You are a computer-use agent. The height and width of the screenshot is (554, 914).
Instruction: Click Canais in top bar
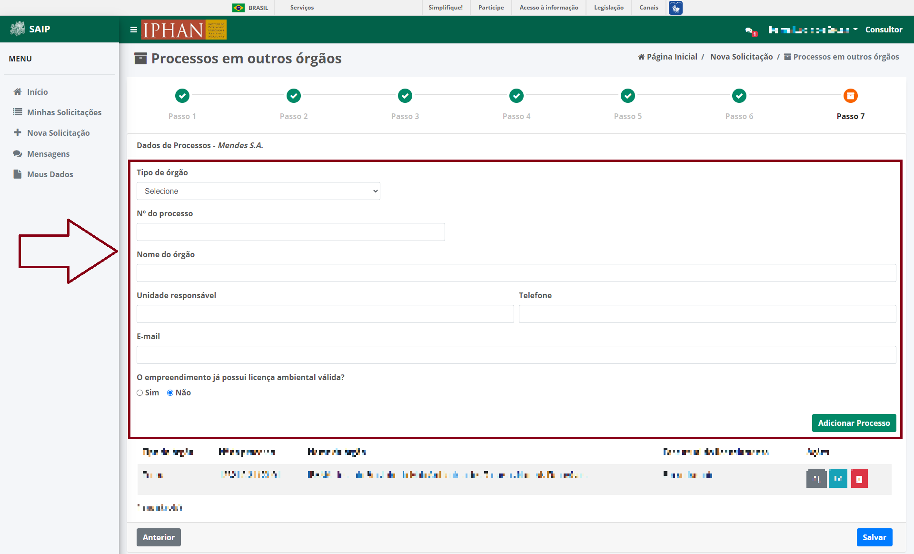[649, 8]
